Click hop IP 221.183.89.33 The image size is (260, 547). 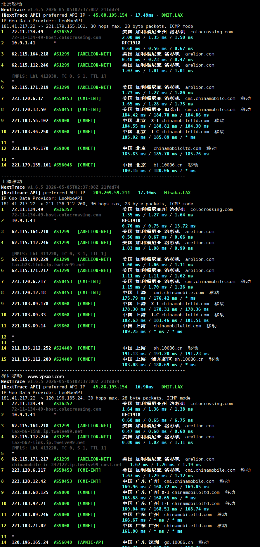29,315
